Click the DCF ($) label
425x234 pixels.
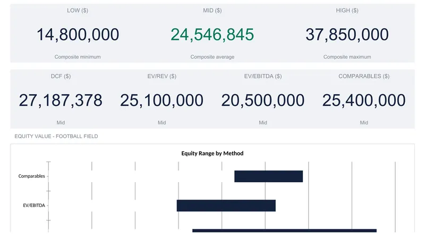pos(61,76)
